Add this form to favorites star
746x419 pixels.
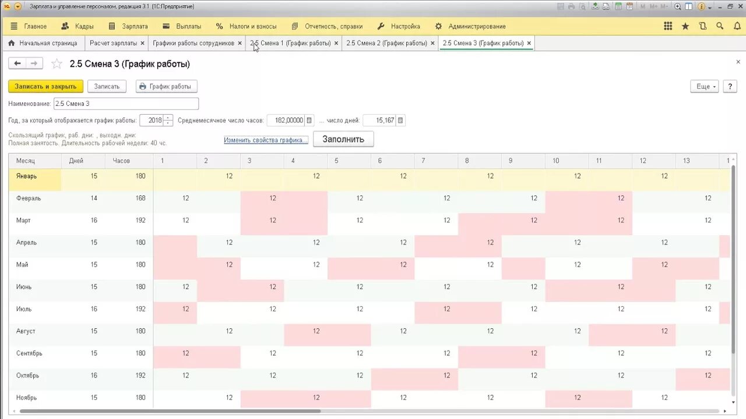click(x=57, y=64)
